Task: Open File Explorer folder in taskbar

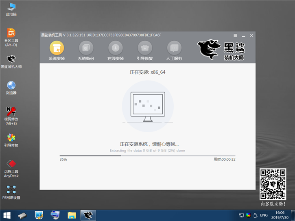Action: click(x=72, y=215)
